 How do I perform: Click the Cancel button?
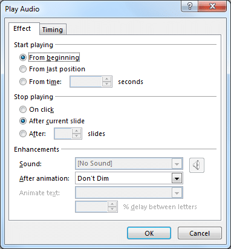click(200, 233)
